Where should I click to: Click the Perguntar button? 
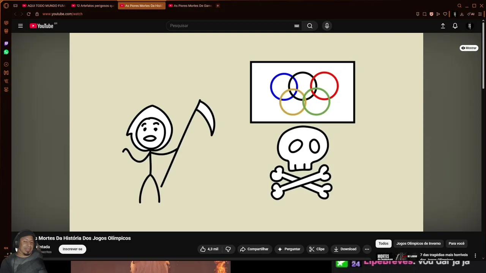coord(289,249)
